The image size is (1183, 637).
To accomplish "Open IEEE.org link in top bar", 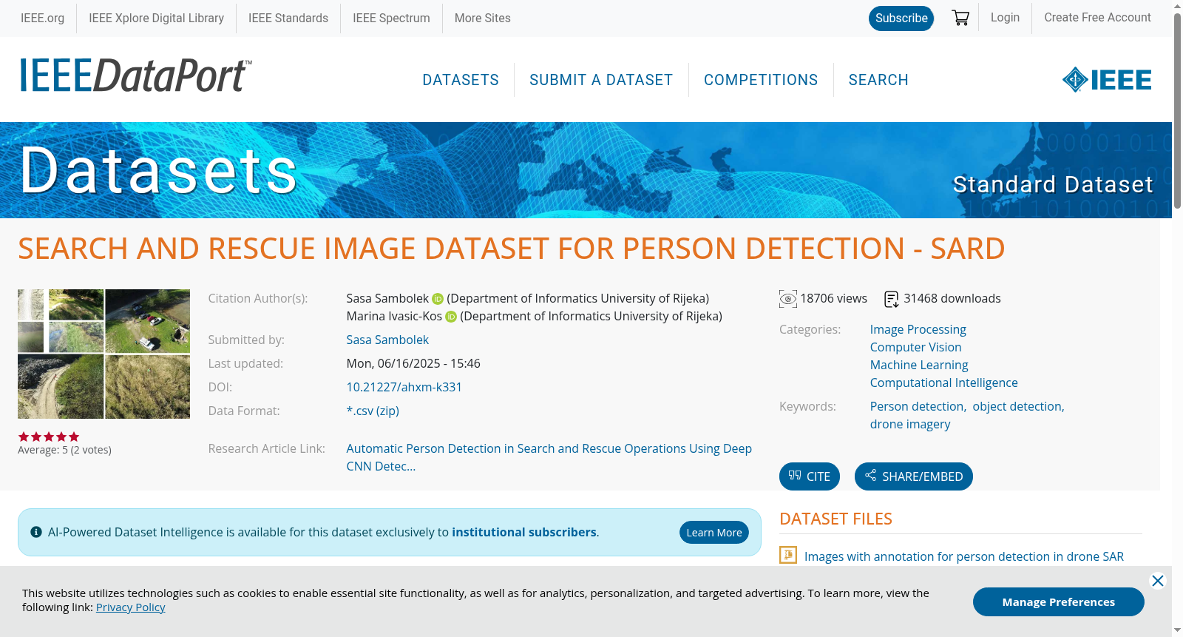I will 42,18.
